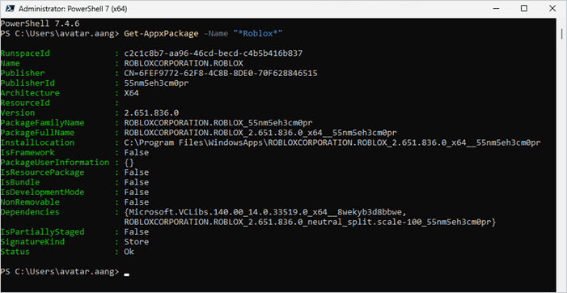This screenshot has width=567, height=293.
Task: Click the vertical scrollbar thumb
Action: click(x=561, y=34)
